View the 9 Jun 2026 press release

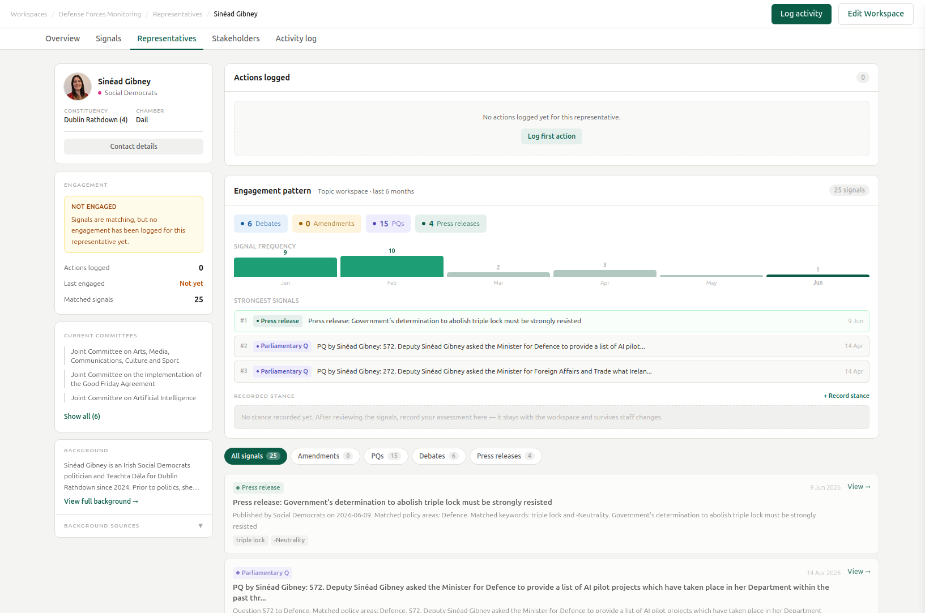[x=859, y=487]
